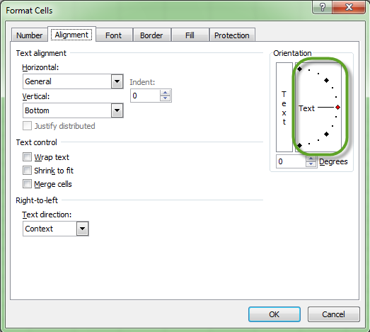
Task: Increase Indent with the up arrow
Action: pos(165,93)
